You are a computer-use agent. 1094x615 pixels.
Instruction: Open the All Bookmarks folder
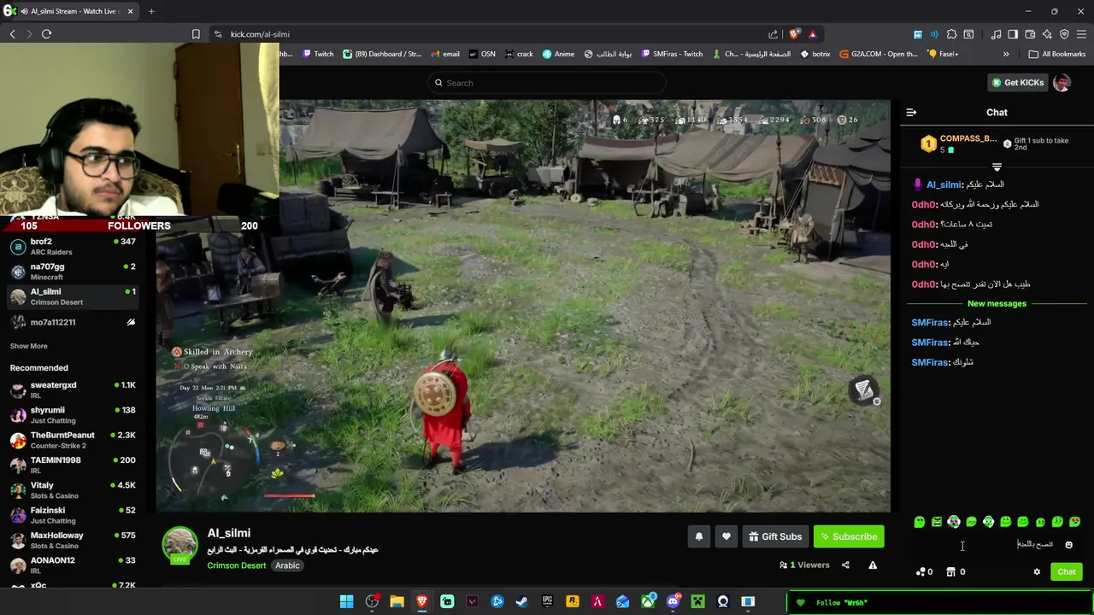click(x=1057, y=54)
